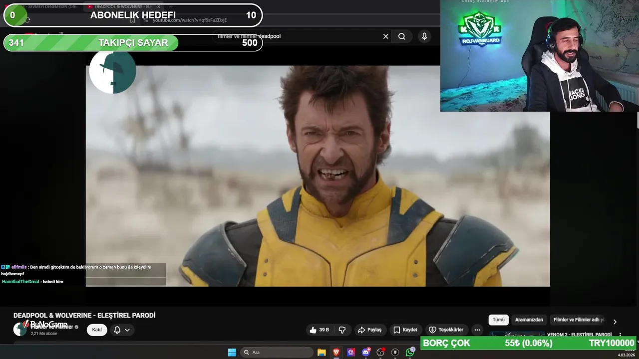The image size is (639, 359).
Task: Show next filter chips with arrow
Action: click(615, 322)
